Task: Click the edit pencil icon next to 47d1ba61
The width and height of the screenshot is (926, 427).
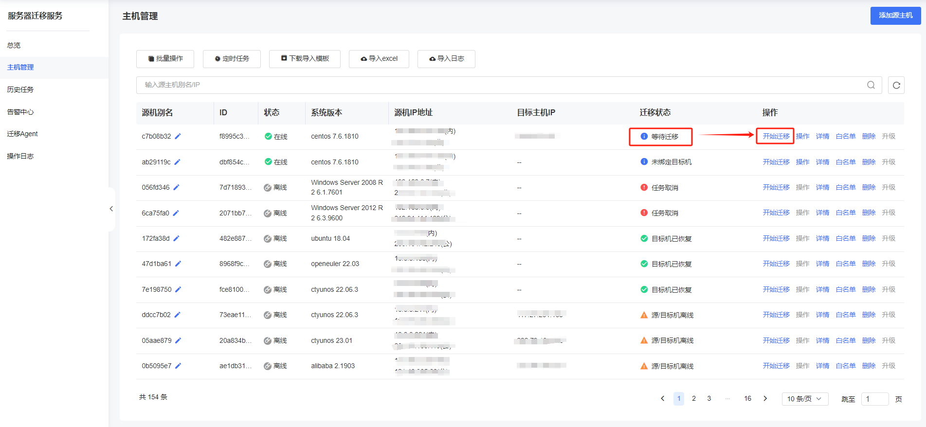Action: pos(178,264)
